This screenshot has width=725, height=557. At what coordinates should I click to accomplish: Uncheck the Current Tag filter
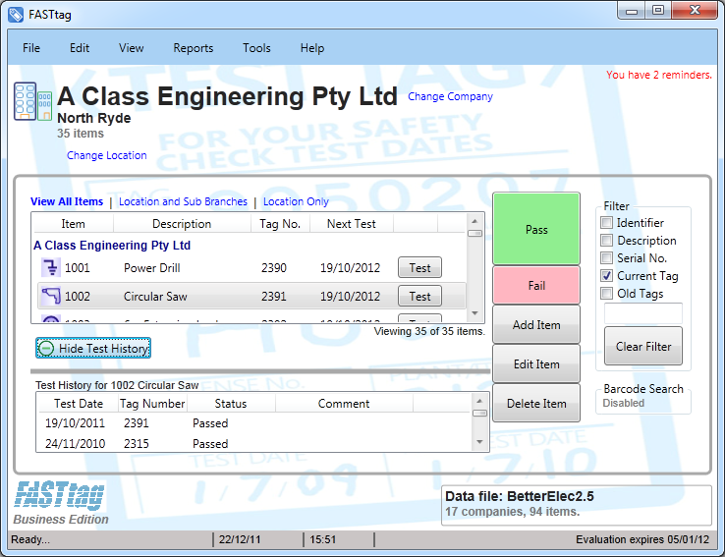coord(607,276)
